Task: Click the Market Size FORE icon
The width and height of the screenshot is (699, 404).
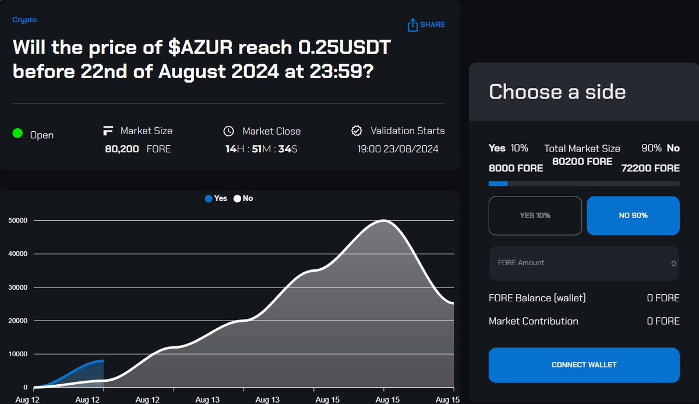Action: point(107,131)
